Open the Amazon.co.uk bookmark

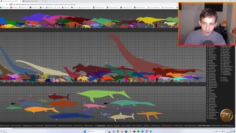24,7
